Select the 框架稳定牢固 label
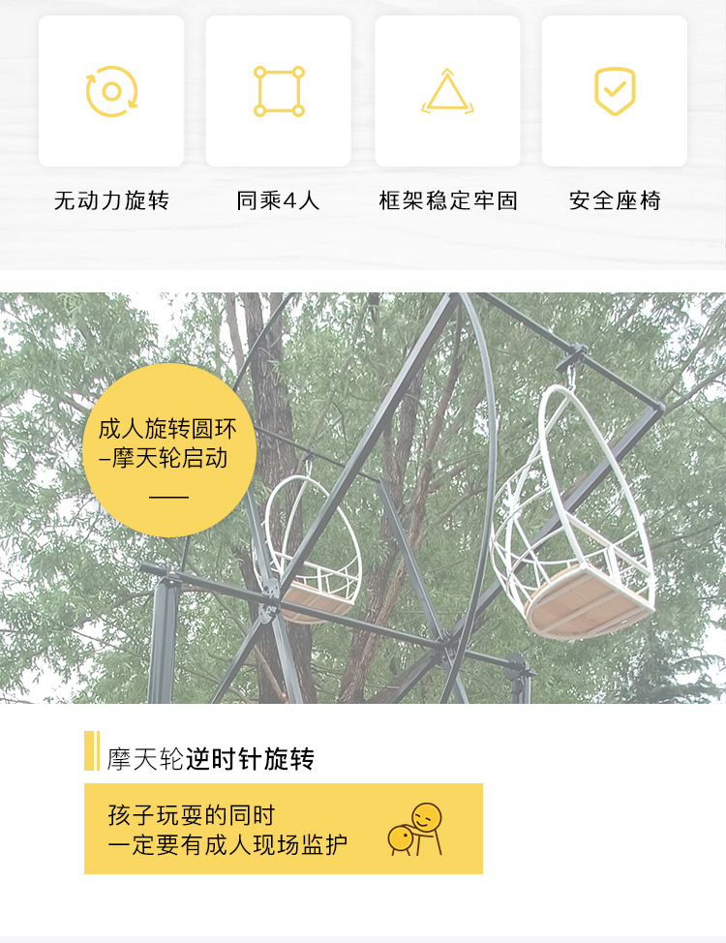The width and height of the screenshot is (726, 943). pyautogui.click(x=447, y=200)
